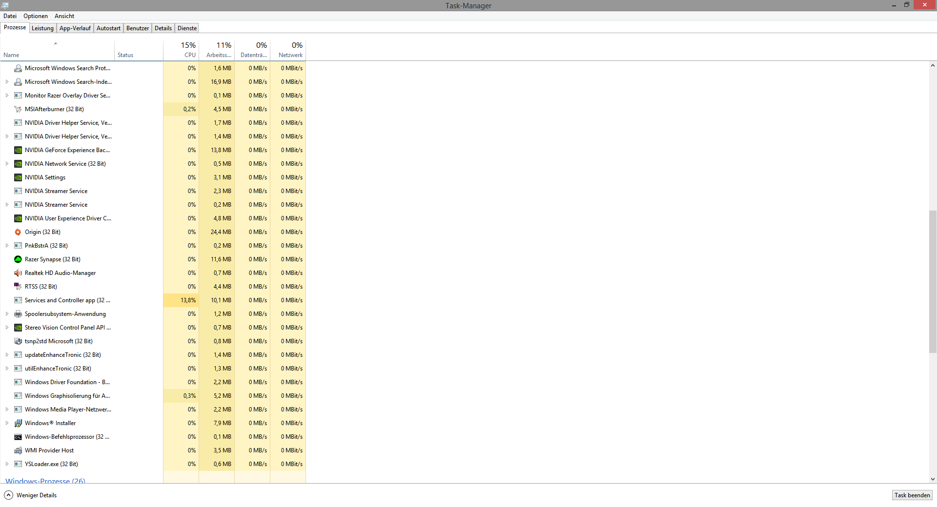Expand Stereo Vision Control Panel API
The image size is (937, 507).
7,328
